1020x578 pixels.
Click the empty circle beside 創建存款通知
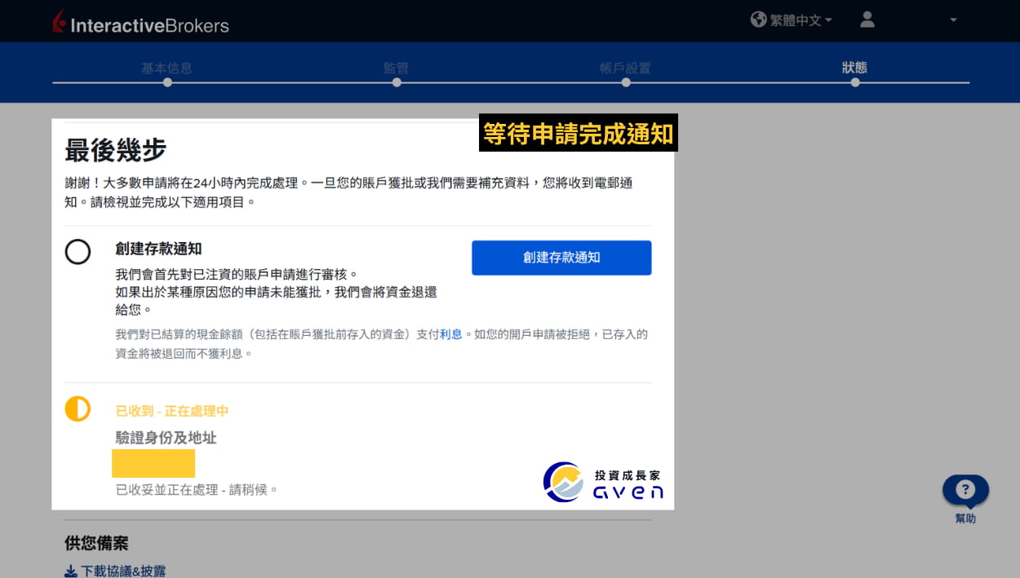78,252
